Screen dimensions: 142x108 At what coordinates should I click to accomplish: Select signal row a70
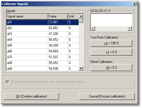point(42,57)
